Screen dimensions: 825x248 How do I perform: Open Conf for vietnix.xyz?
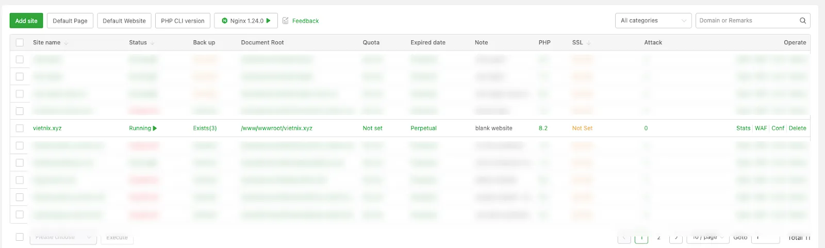(x=778, y=128)
